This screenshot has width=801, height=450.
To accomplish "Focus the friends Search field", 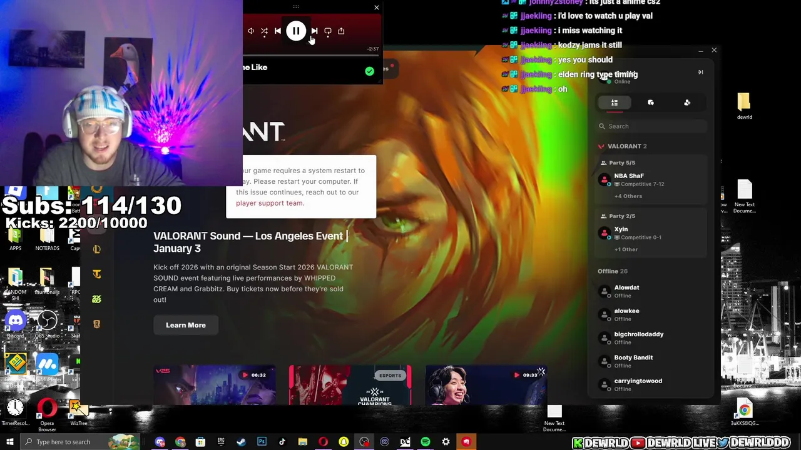I will tap(651, 126).
